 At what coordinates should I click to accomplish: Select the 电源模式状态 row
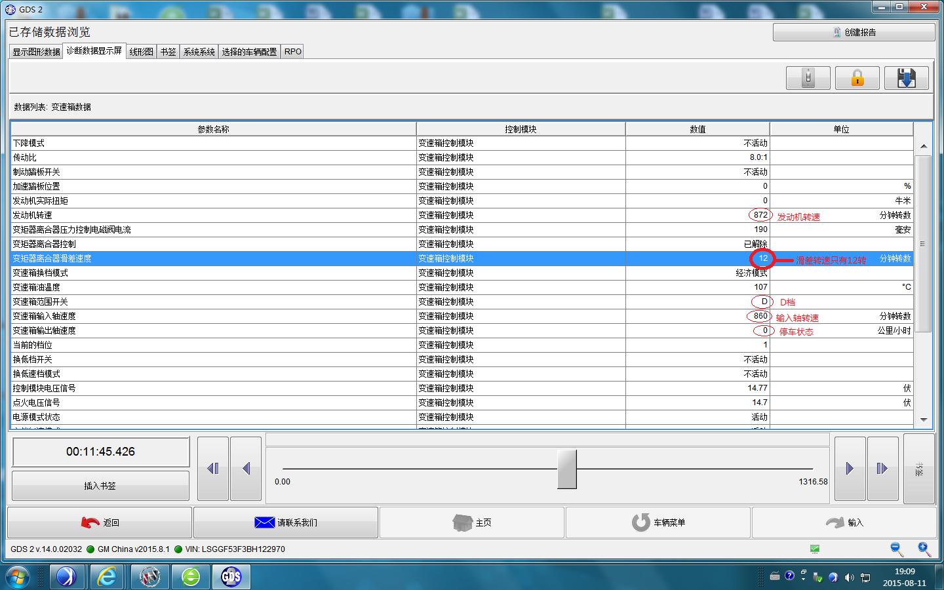462,417
